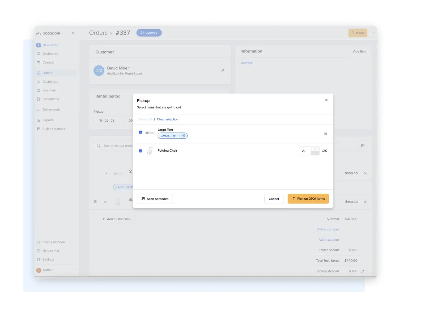The image size is (425, 318).
Task: Expand the second order line chevron
Action: coord(106,202)
